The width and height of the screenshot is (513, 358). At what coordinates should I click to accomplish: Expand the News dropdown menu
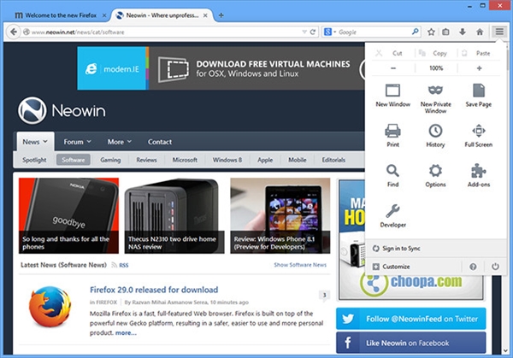point(35,142)
